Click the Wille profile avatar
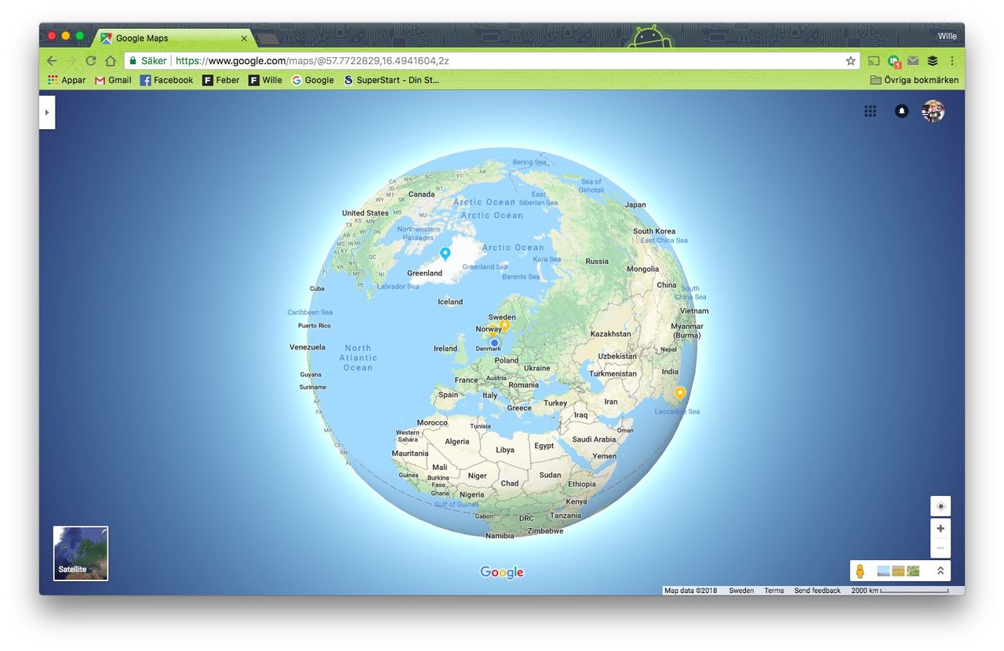The image size is (1004, 651). [933, 111]
